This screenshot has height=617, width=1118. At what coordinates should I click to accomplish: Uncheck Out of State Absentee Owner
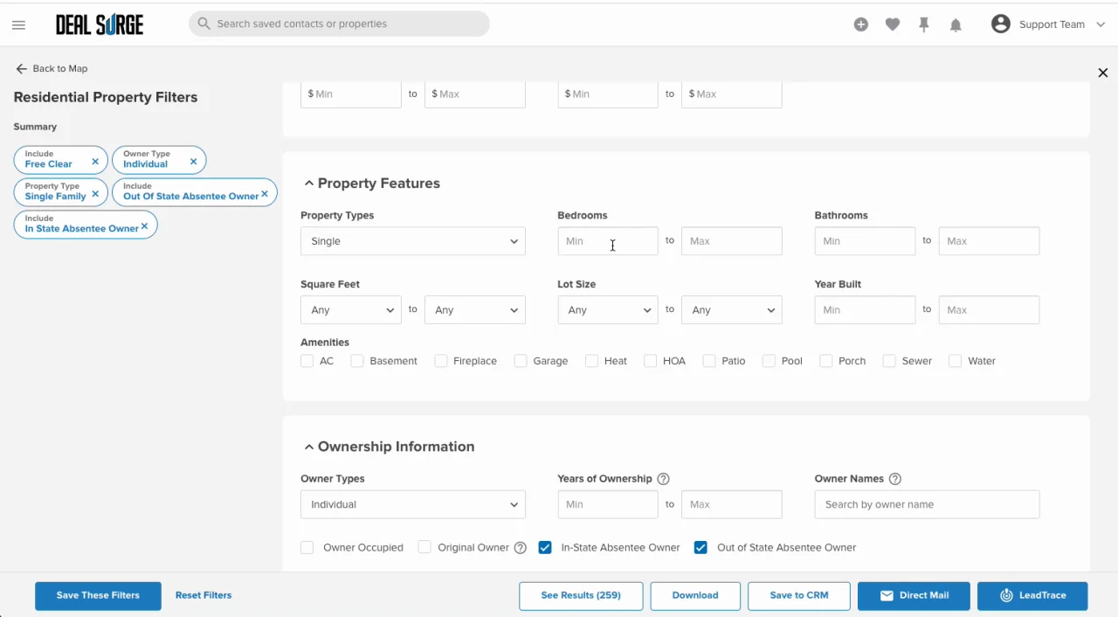tap(700, 548)
